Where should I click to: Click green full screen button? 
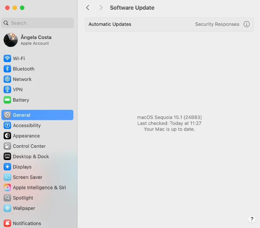tap(22, 8)
